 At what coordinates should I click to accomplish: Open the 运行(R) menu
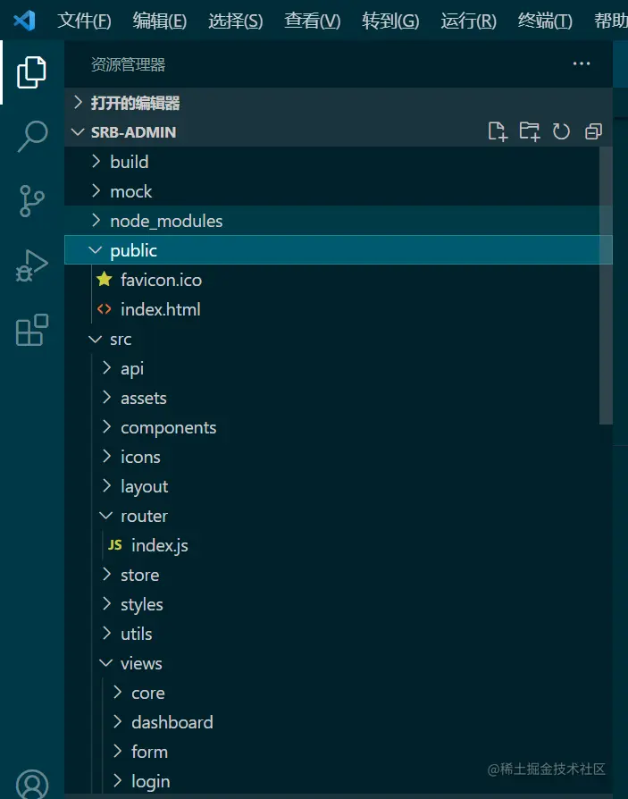pos(468,21)
